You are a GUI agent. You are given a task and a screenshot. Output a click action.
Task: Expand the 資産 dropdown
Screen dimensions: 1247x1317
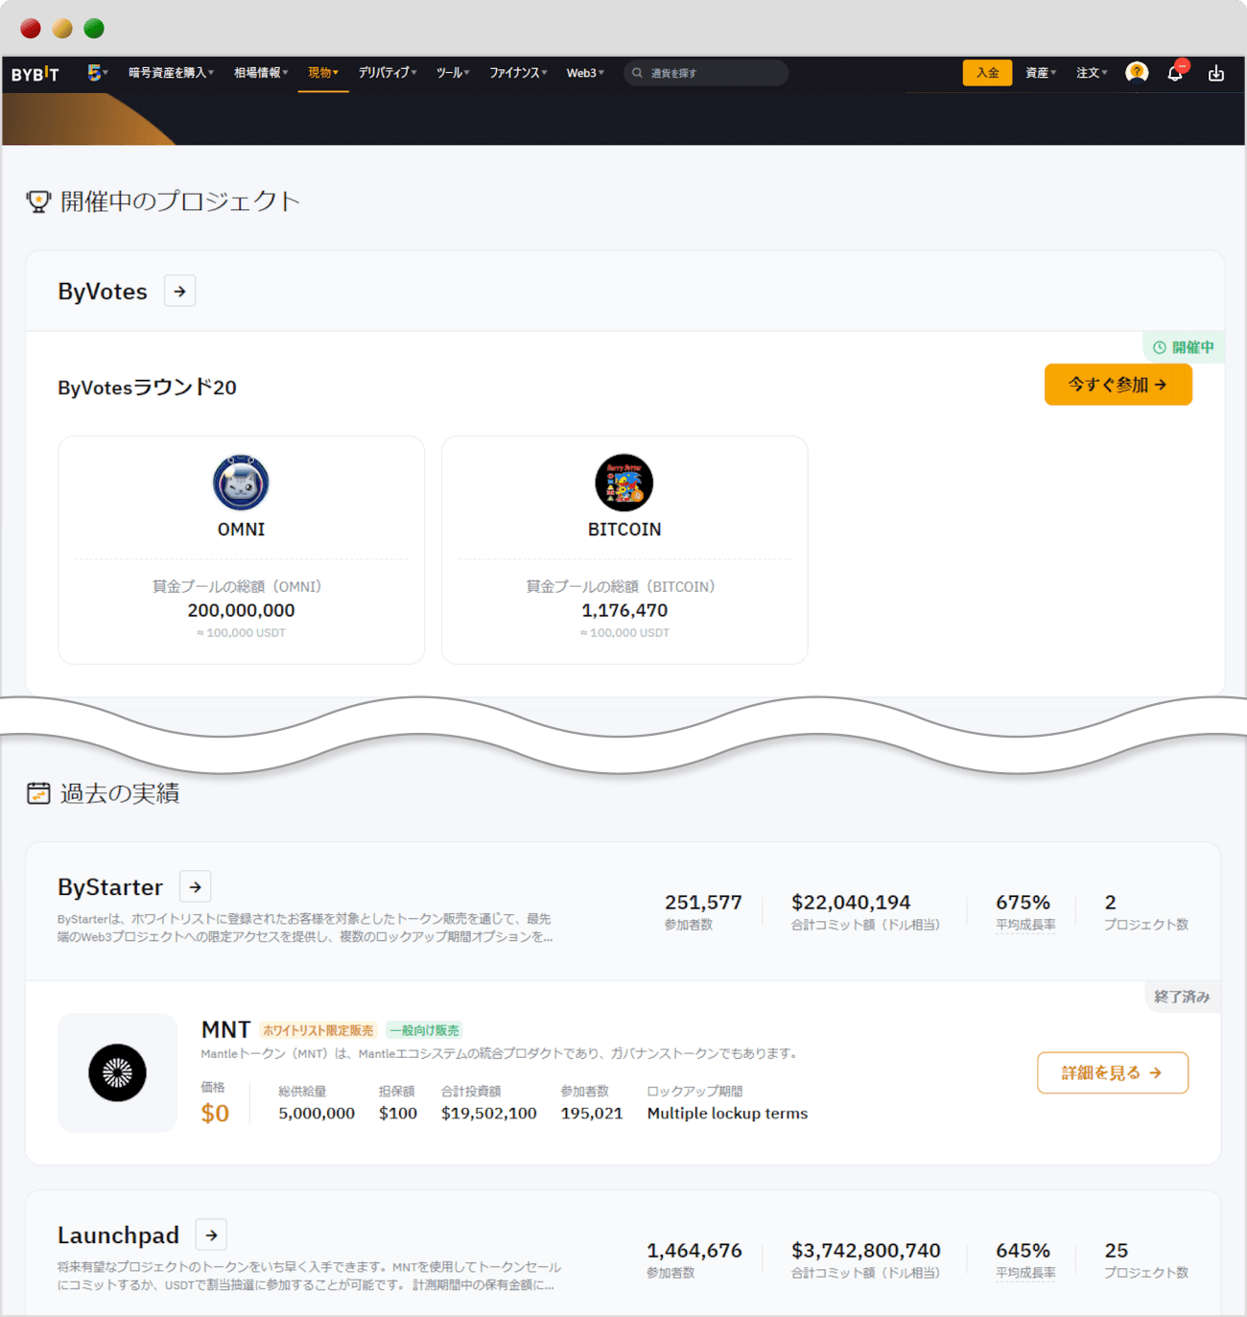tap(1041, 73)
